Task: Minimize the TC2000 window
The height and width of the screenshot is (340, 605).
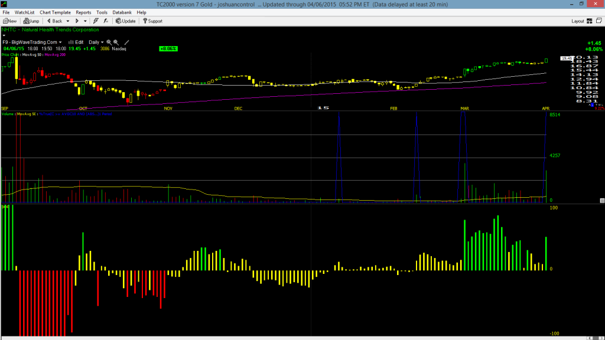Action: [571, 4]
